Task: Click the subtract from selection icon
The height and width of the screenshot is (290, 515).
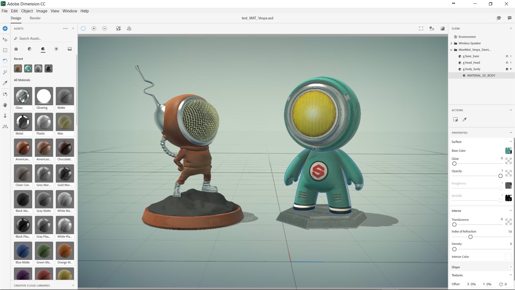Action: (105, 28)
